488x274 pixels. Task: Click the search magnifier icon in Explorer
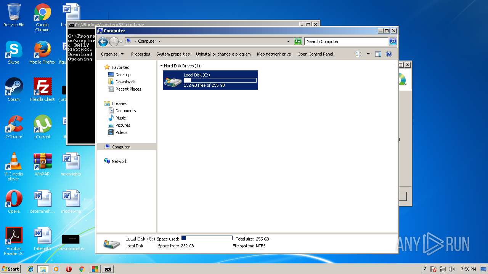392,41
